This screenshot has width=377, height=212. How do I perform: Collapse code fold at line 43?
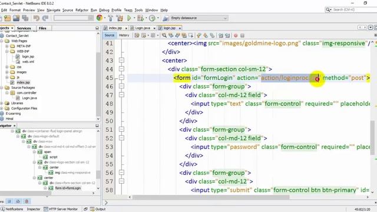click(x=122, y=60)
